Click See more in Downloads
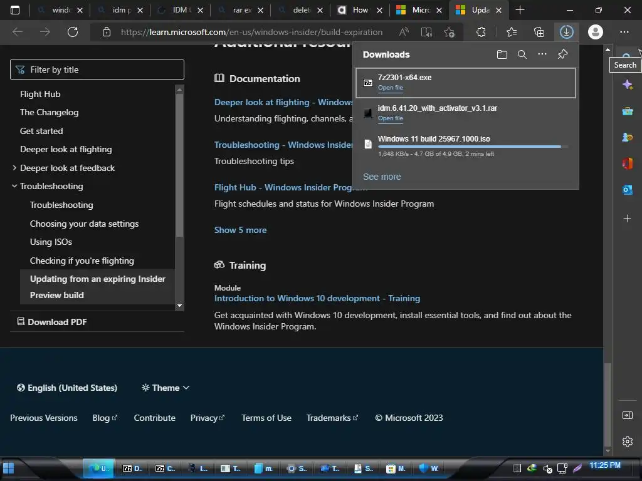Image resolution: width=642 pixels, height=481 pixels. 382,177
